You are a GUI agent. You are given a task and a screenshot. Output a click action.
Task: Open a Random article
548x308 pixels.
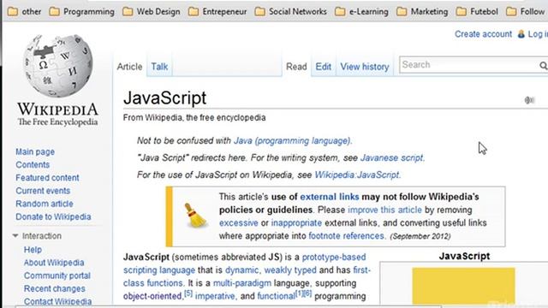pos(45,204)
